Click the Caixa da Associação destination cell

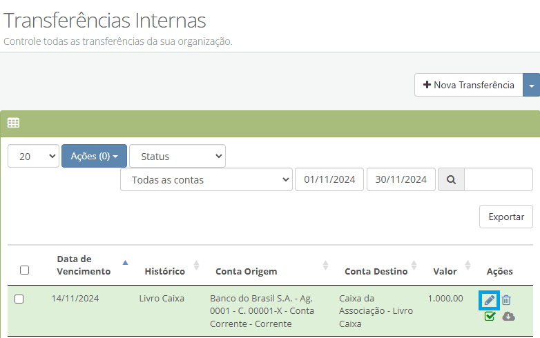point(376,311)
